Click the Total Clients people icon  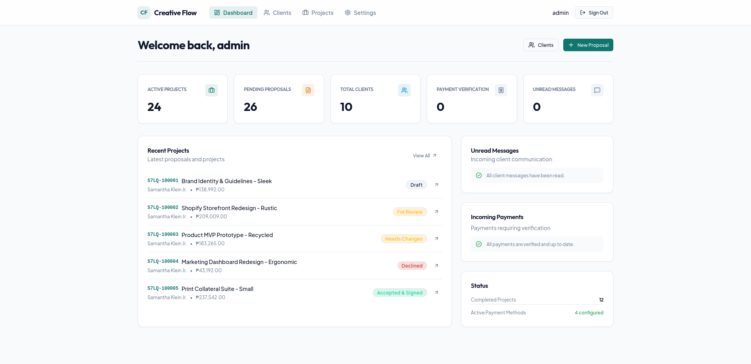click(404, 90)
